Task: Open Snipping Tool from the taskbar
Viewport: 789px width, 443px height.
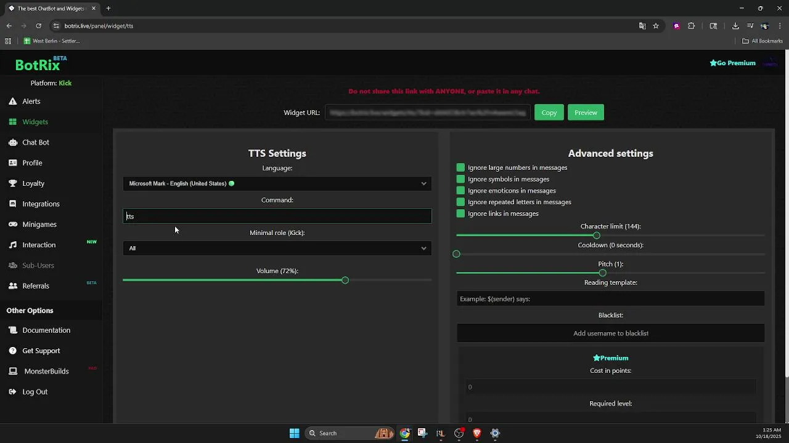Action: [x=422, y=433]
